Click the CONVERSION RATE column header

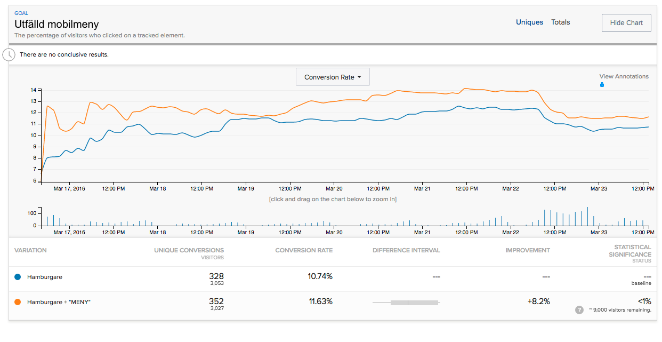click(304, 250)
